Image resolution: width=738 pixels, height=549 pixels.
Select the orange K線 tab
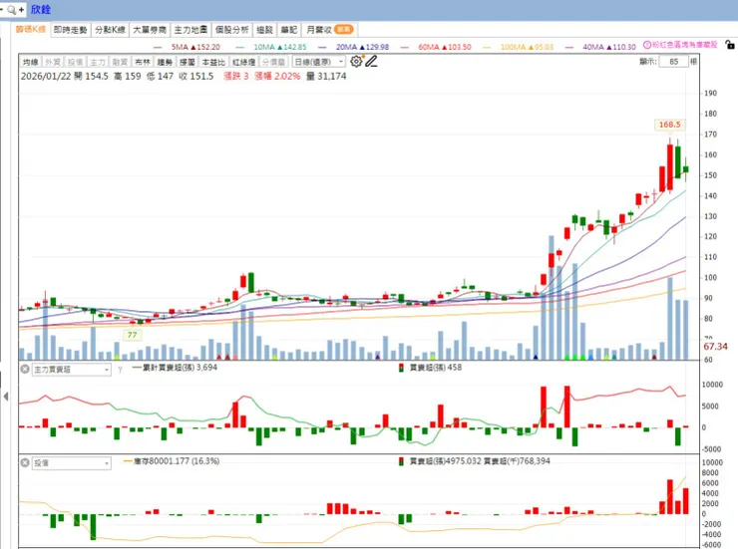31,29
